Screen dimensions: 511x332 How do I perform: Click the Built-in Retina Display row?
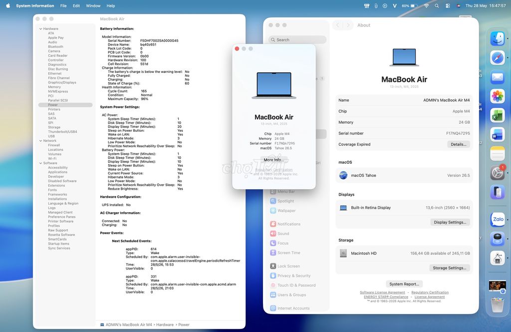(404, 207)
